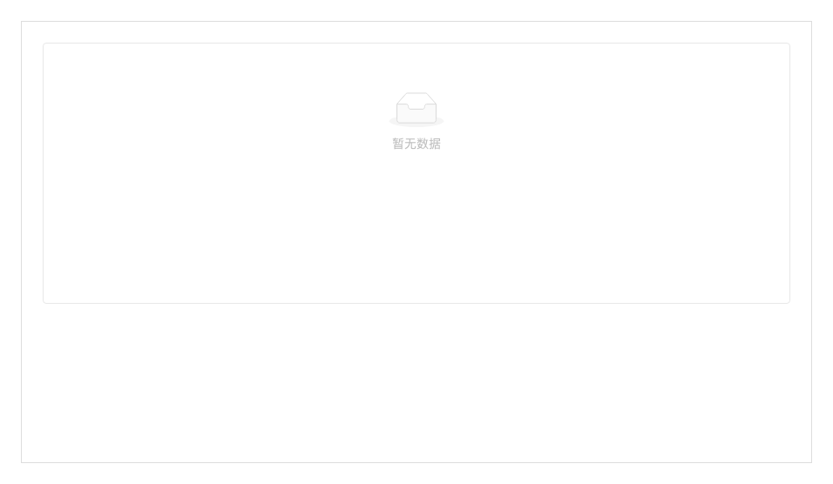Viewport: 833px width, 484px height.
Task: Click the 数 character in the empty text
Action: click(423, 144)
